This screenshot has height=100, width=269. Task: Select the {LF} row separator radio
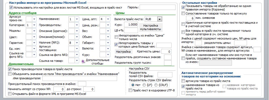point(144,85)
